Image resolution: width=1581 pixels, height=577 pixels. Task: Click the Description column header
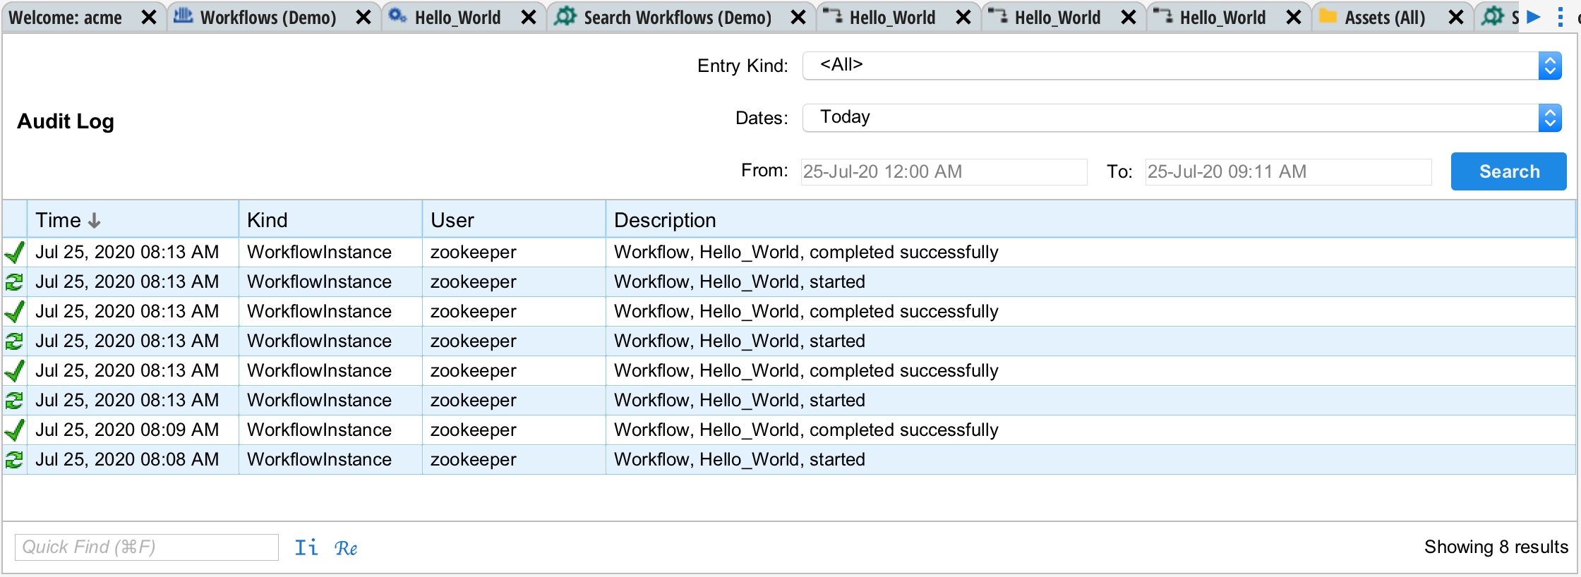[665, 220]
